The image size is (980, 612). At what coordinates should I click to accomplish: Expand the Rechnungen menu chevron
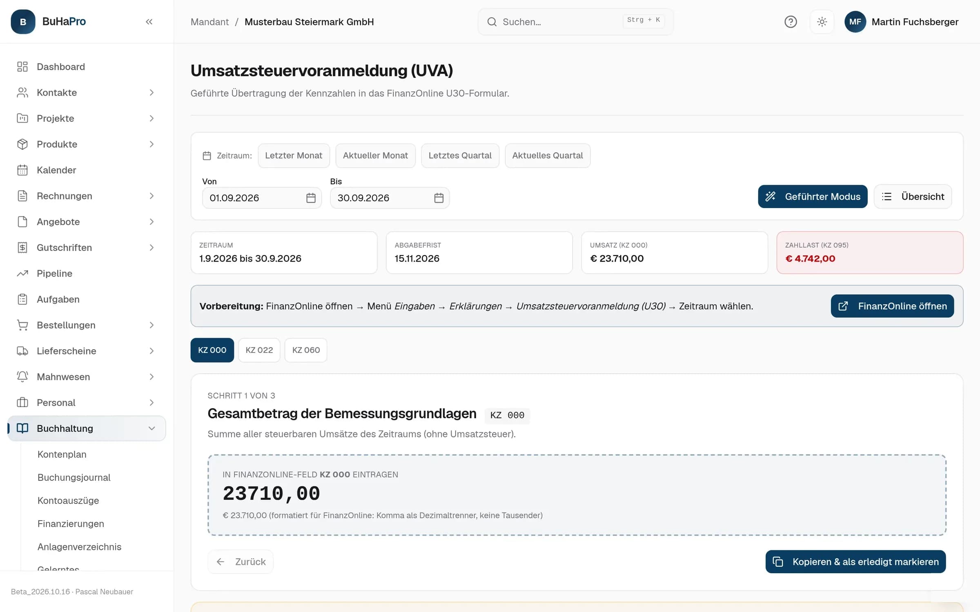[x=151, y=196]
